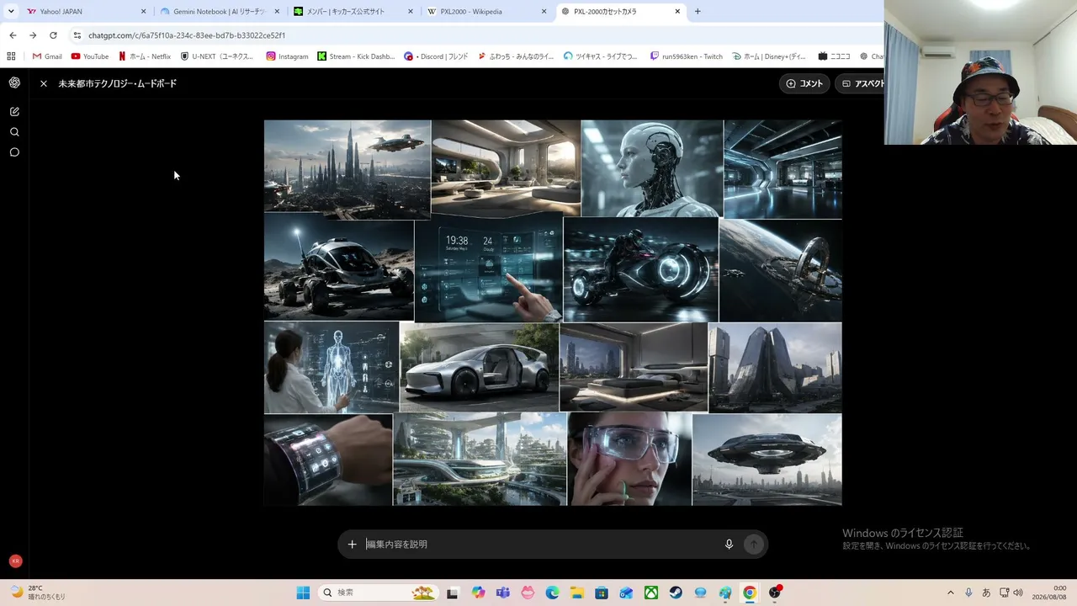Open the Discord | フレンド bookmark
1077x606 pixels.
point(438,56)
